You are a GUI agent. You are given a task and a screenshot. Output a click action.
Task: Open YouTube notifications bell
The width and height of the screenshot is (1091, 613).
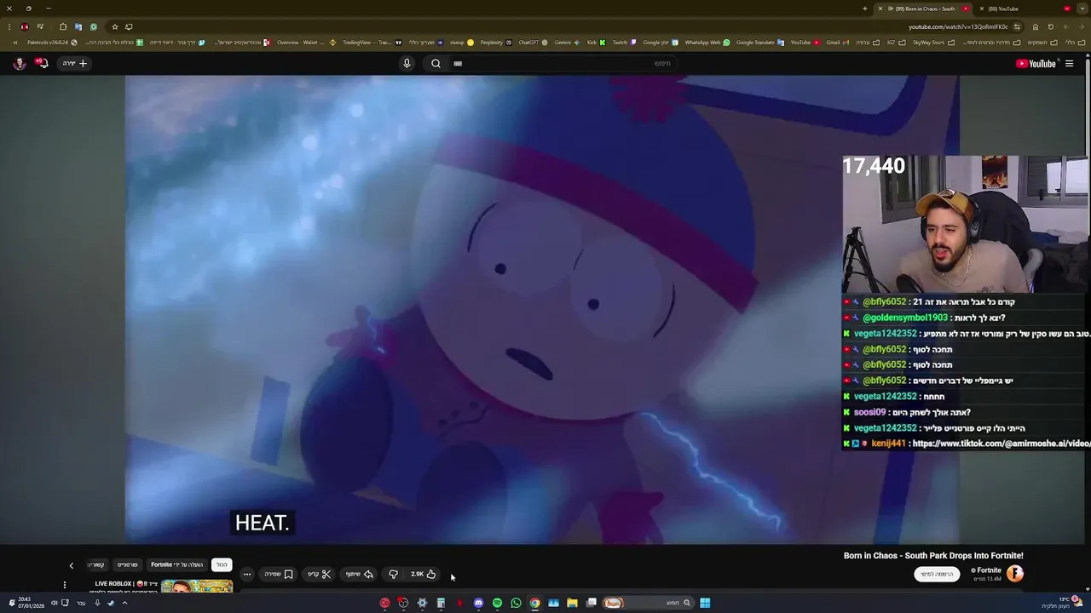(41, 63)
